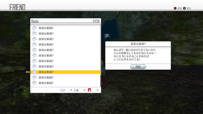Open the topmost 探索は順調? message in list
Image resolution: width=203 pixels, height=114 pixels.
[x=65, y=28]
